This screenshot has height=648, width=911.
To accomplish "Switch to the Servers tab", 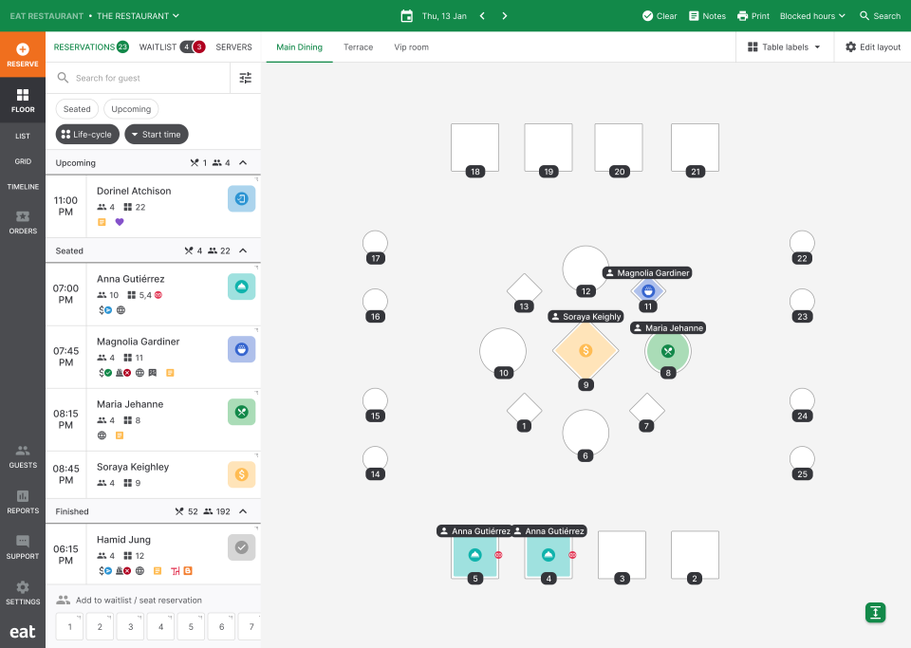I will 233,47.
